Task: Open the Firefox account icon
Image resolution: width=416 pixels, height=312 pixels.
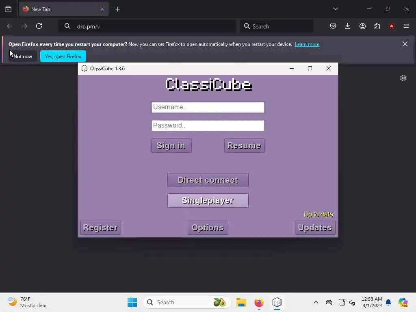Action: [x=362, y=26]
